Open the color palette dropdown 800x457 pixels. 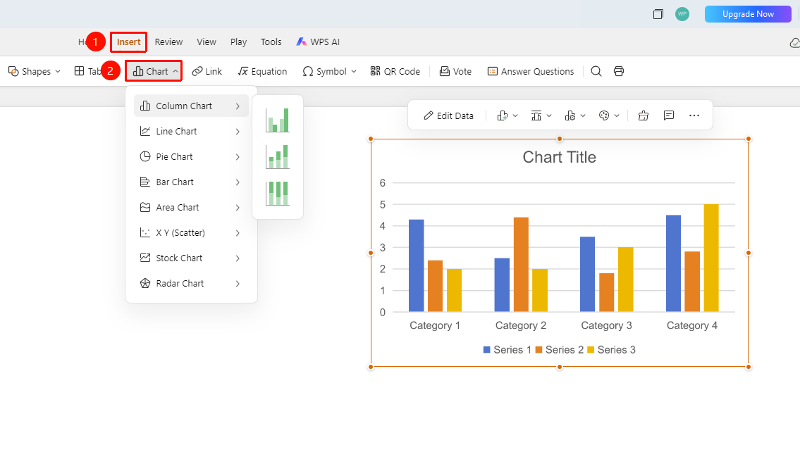[609, 115]
